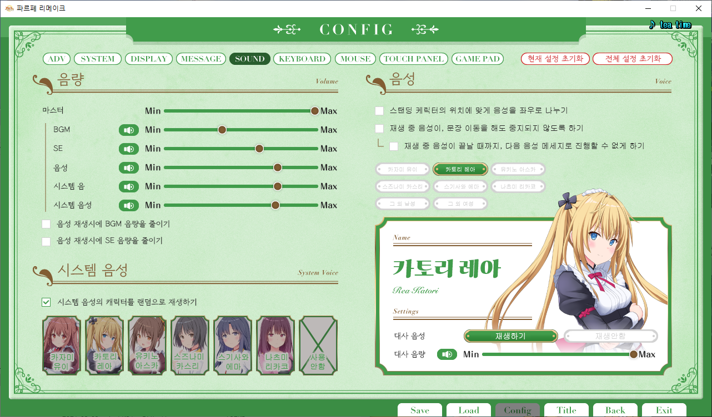Image resolution: width=712 pixels, height=417 pixels.
Task: Click the 음성 volume slider handle
Action: click(278, 167)
